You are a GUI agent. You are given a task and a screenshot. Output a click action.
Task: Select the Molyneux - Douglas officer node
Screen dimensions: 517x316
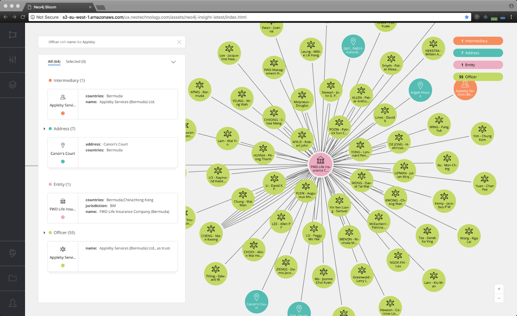click(x=302, y=100)
